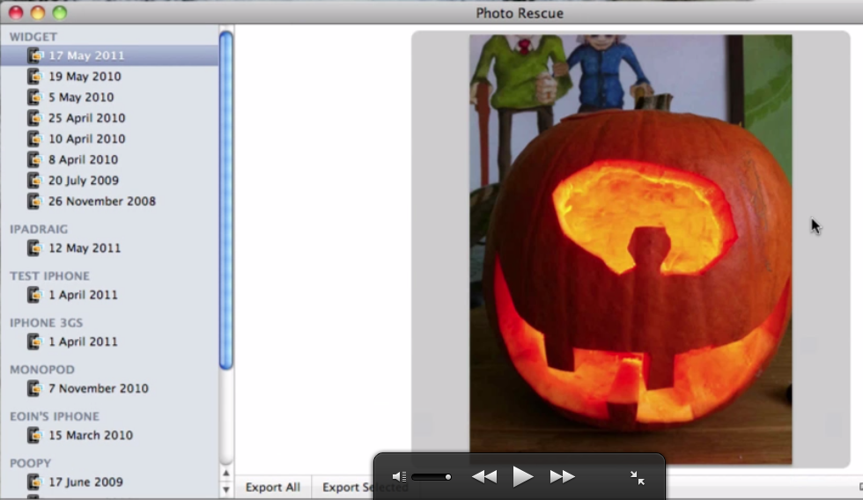Click the sidebar scrollbar down arrow
The width and height of the screenshot is (863, 500).
(226, 489)
